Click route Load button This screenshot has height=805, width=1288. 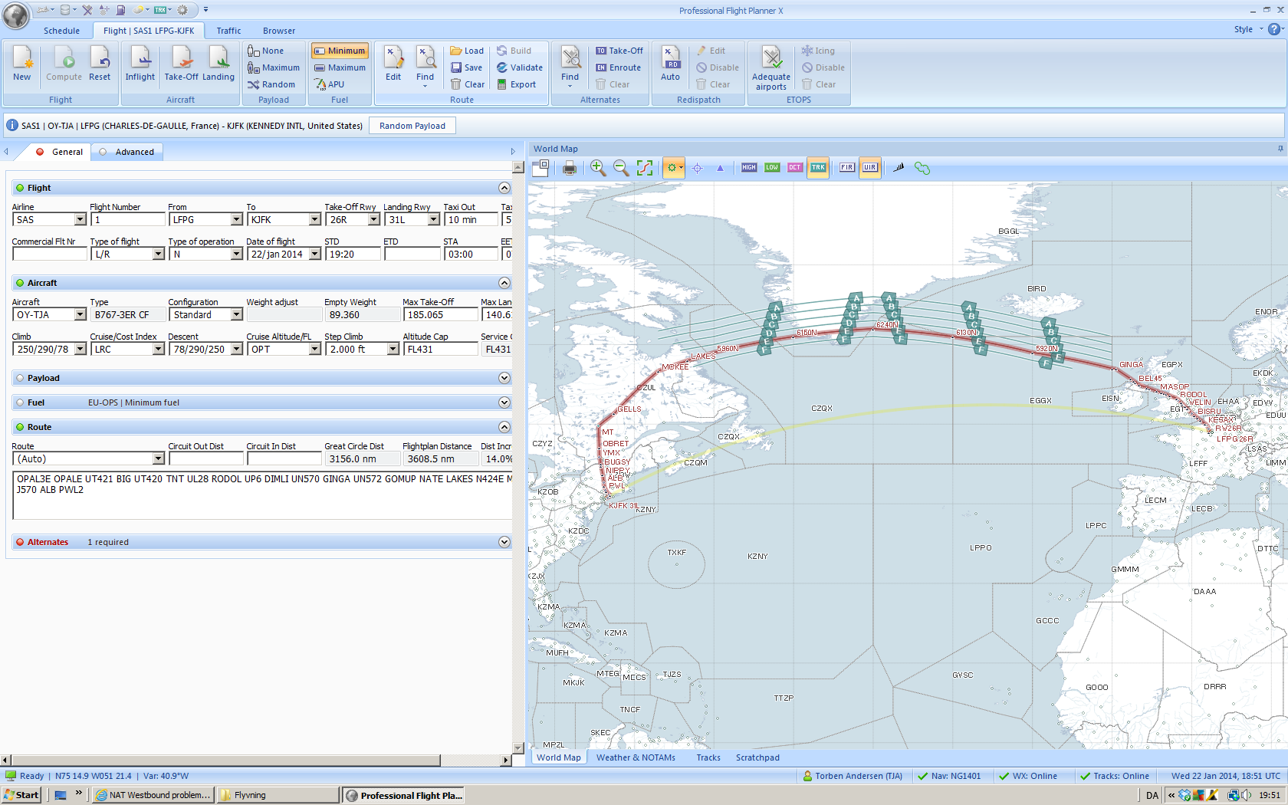(x=467, y=51)
